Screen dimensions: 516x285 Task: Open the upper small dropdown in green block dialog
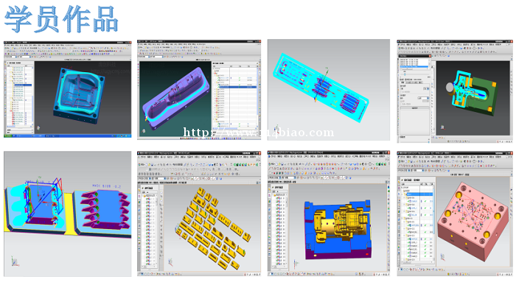tap(426, 89)
